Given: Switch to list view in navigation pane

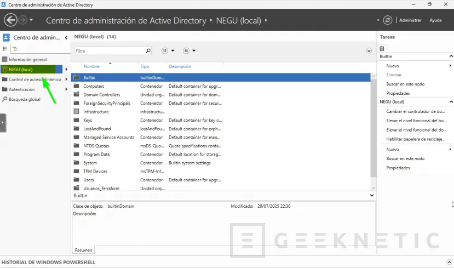Looking at the screenshot, I should pyautogui.click(x=5, y=49).
